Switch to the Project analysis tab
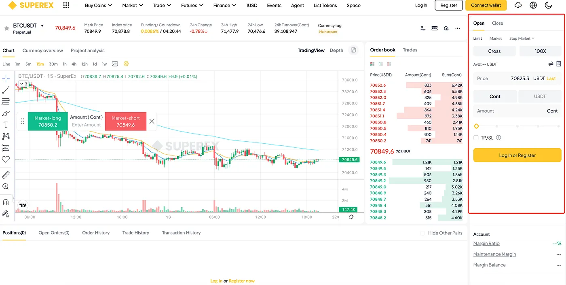566x285 pixels. coord(87,51)
